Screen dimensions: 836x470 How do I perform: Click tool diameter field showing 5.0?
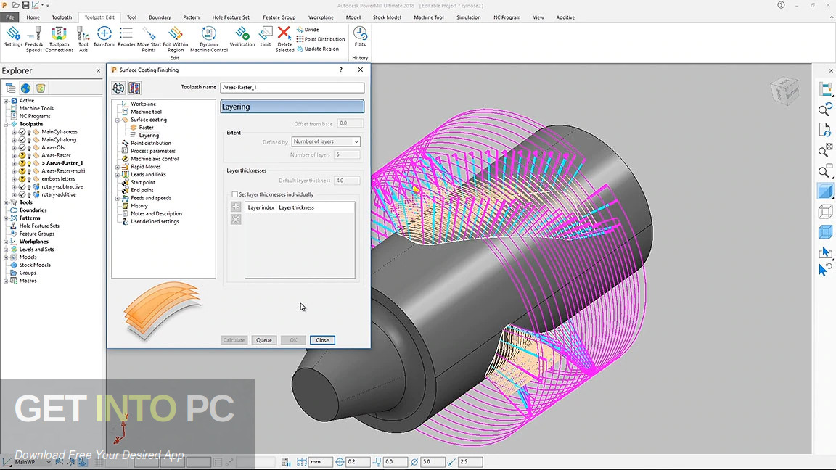(x=433, y=462)
